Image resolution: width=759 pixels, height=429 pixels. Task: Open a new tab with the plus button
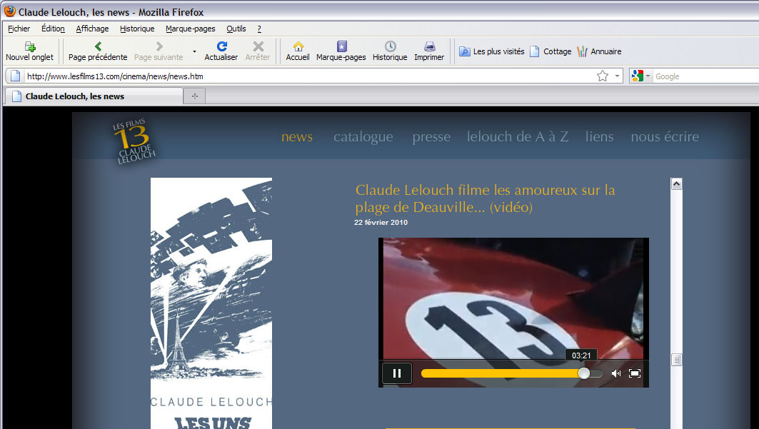(195, 96)
